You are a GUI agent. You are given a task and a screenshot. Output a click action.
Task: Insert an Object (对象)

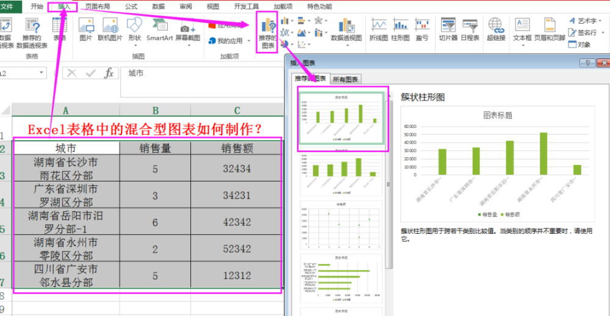[x=579, y=44]
